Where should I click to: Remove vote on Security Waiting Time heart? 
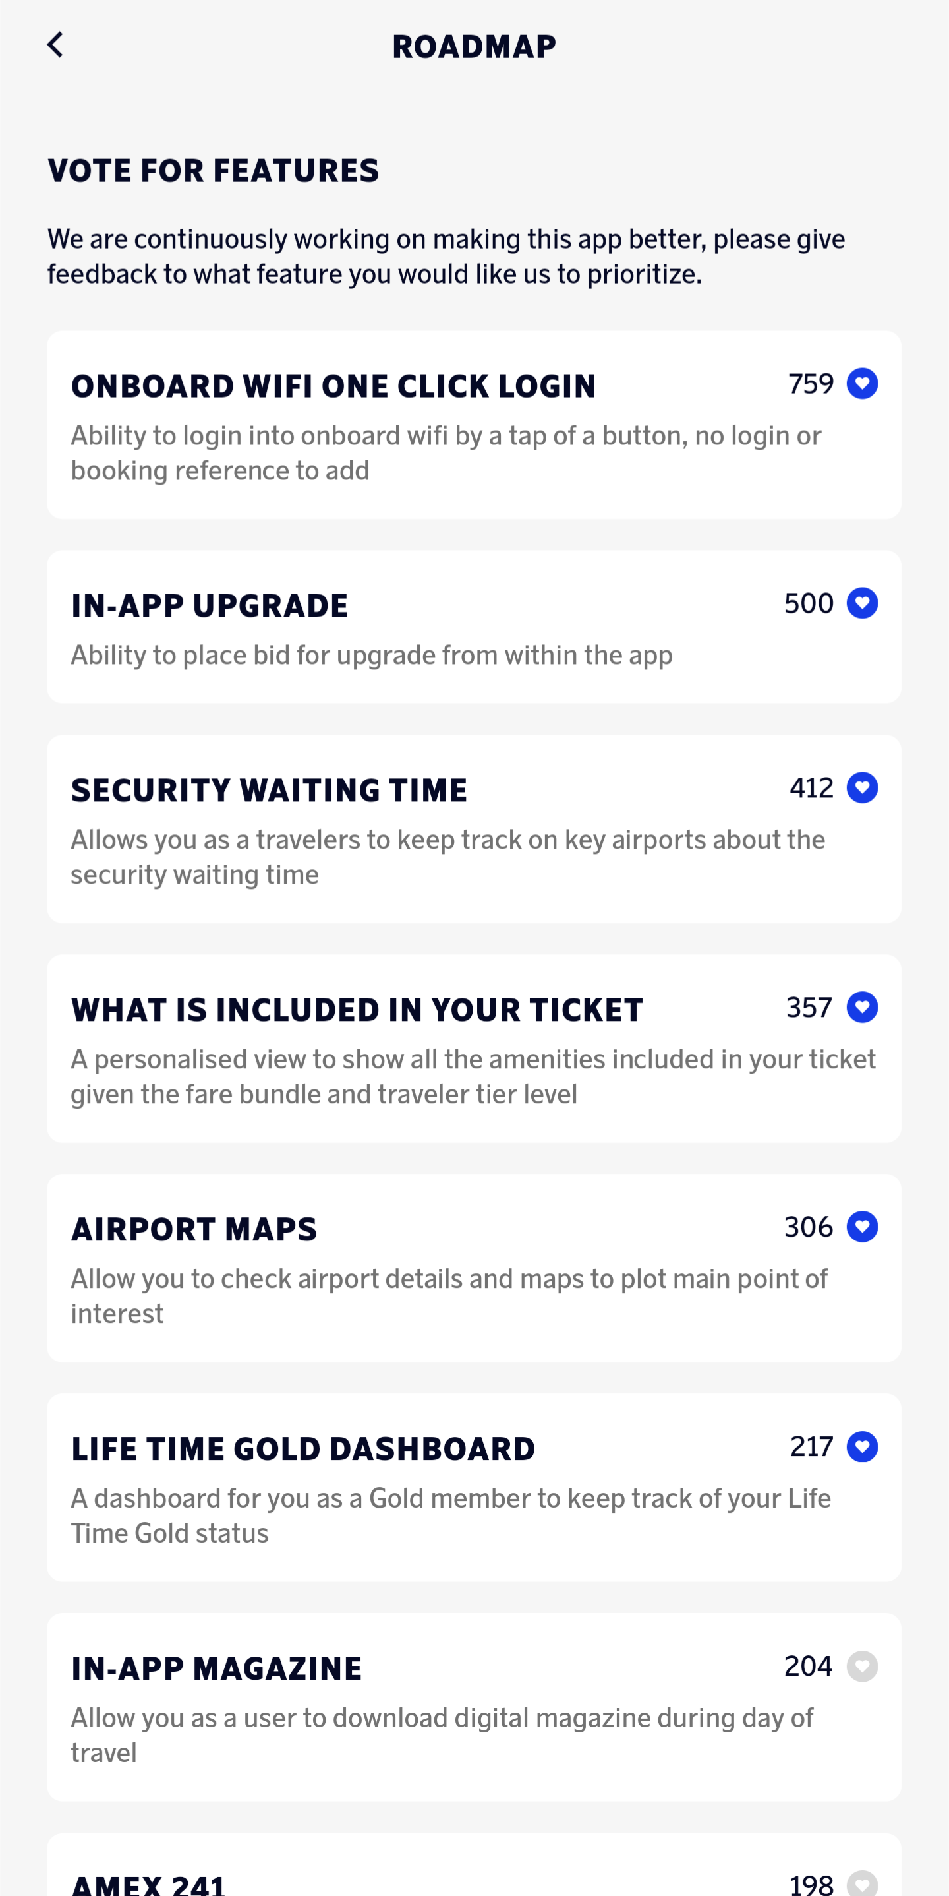862,787
